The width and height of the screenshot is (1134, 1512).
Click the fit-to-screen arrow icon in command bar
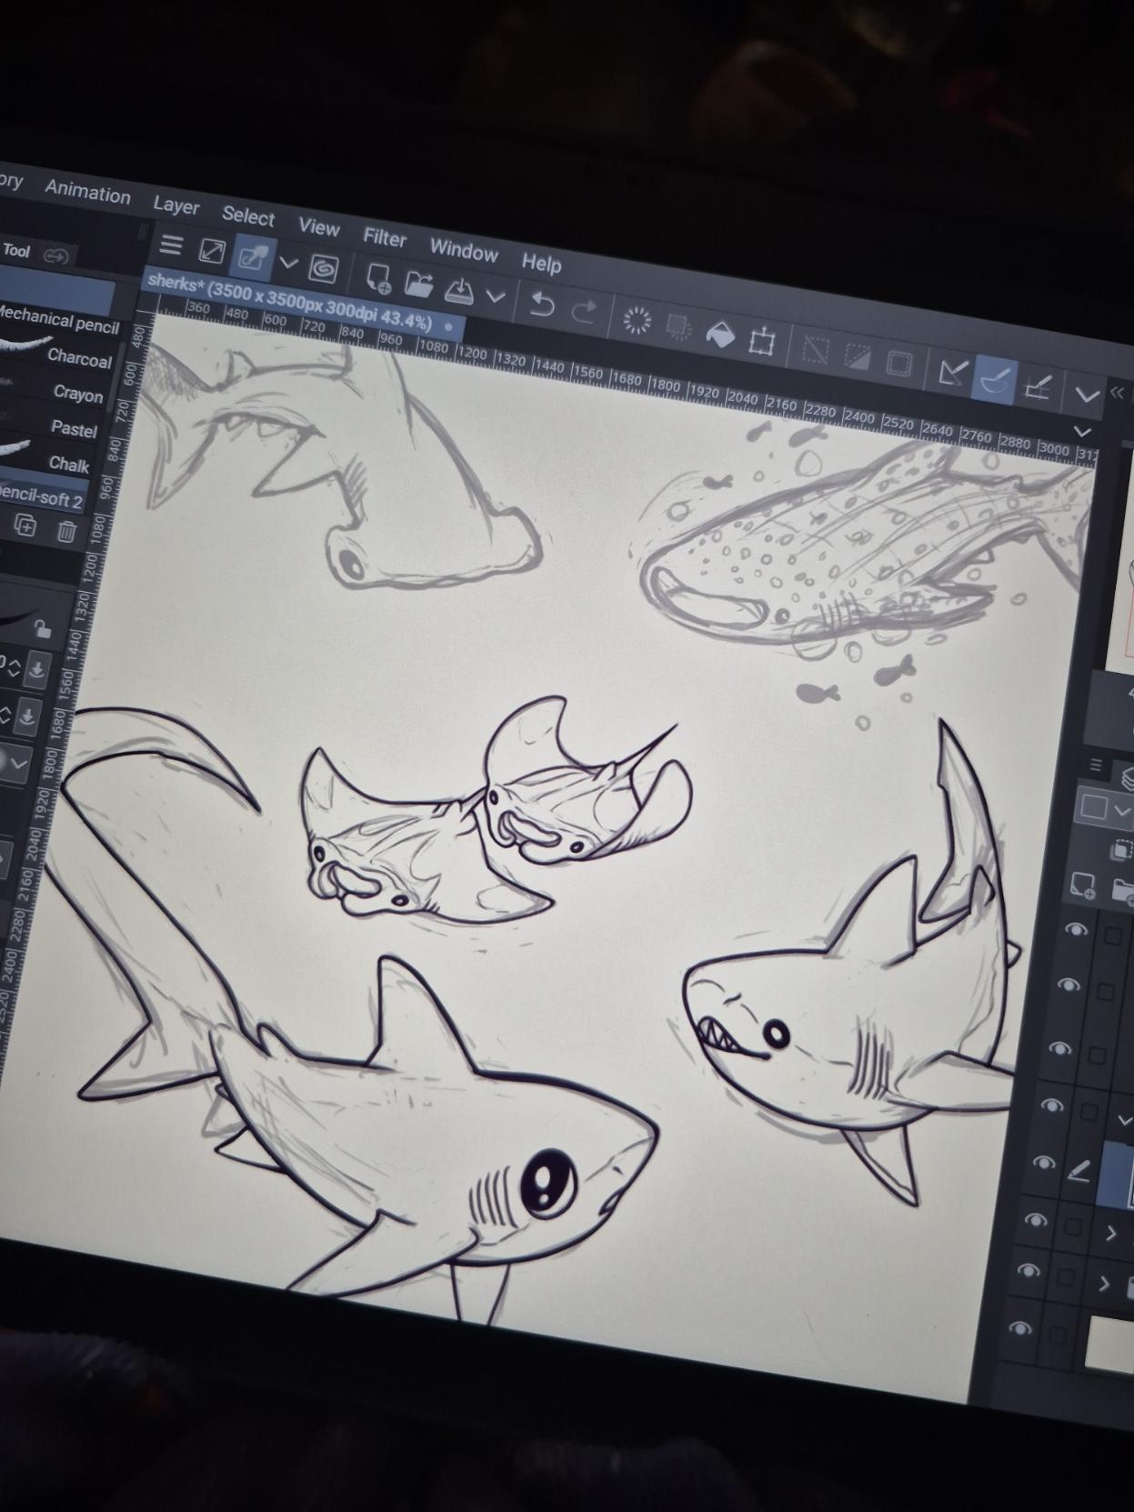click(212, 251)
